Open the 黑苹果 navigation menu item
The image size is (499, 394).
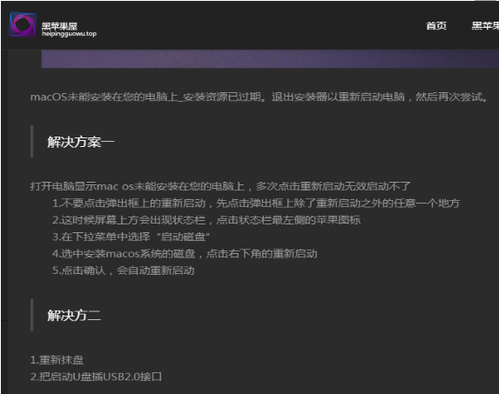[x=485, y=26]
